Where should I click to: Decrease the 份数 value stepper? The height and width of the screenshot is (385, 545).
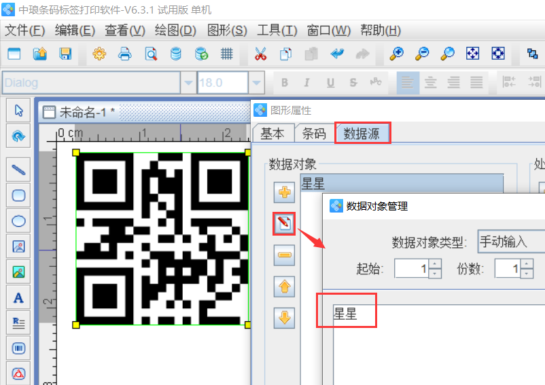coord(527,273)
